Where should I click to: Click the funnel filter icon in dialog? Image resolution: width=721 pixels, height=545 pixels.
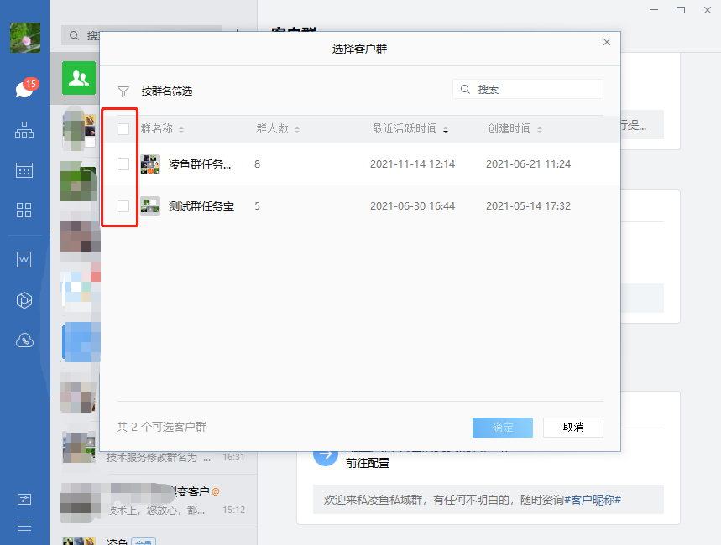[123, 91]
